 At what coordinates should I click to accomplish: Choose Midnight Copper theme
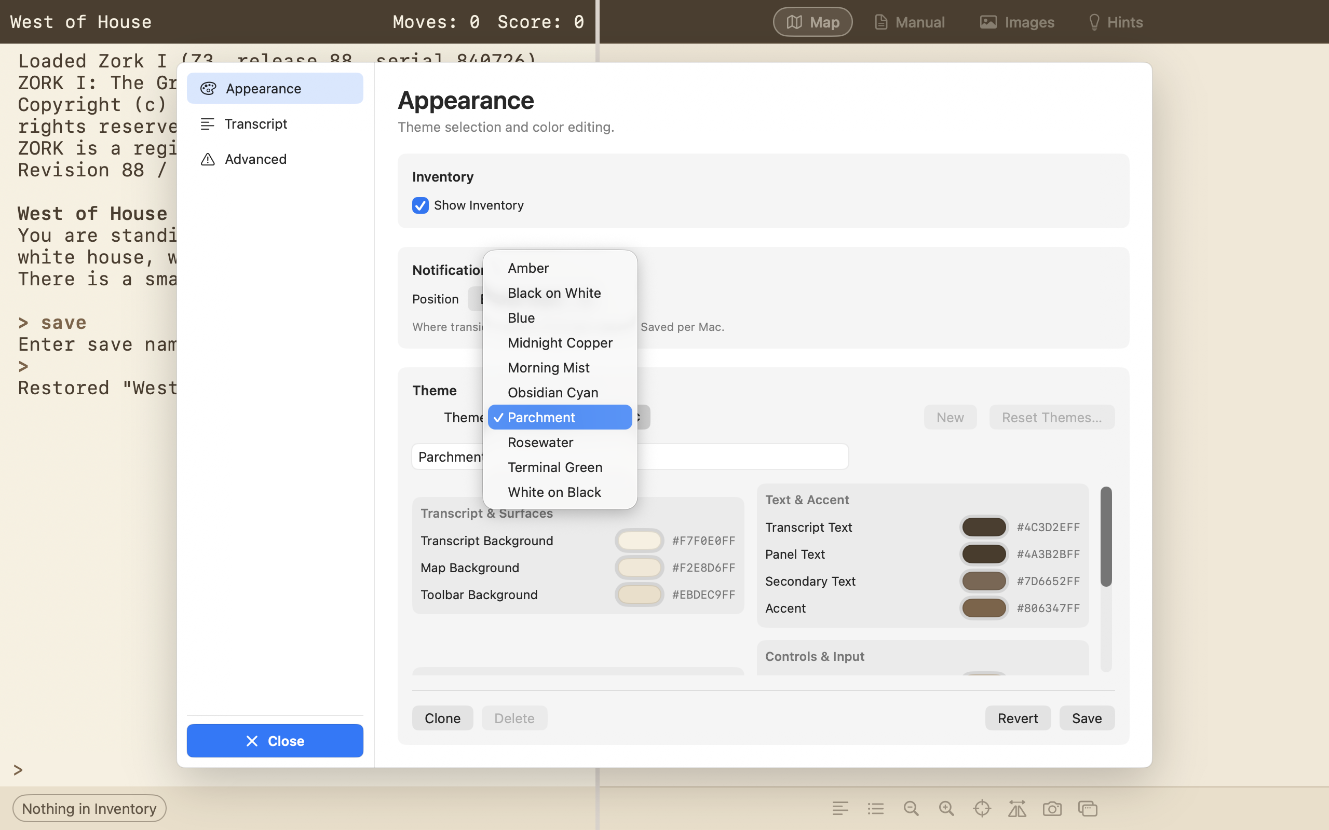coord(560,342)
